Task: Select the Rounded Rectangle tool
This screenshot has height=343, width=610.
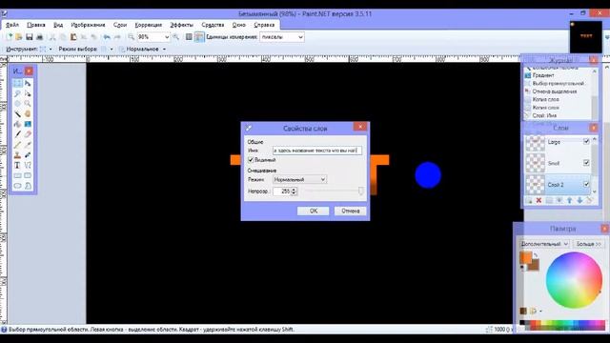Action: point(28,175)
